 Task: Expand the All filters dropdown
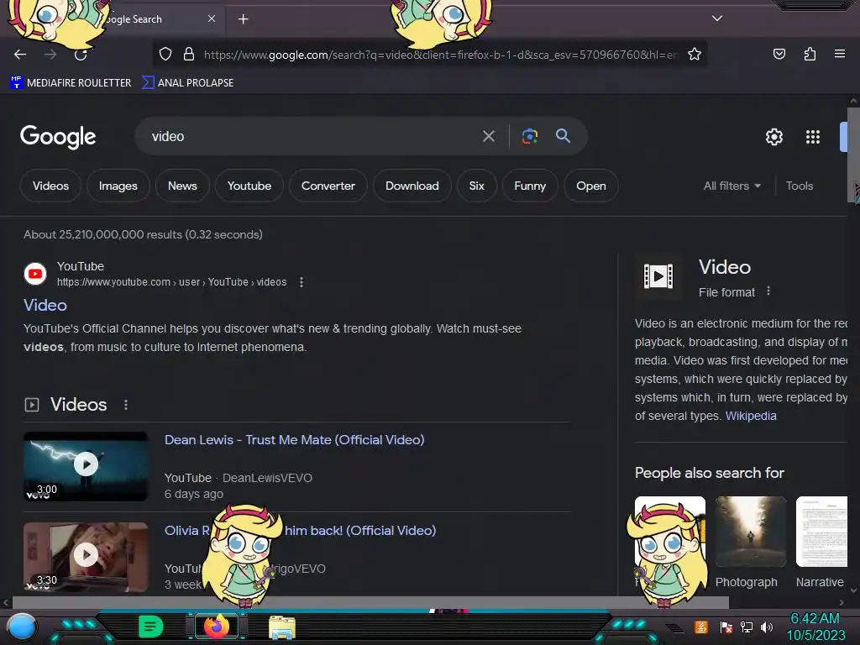point(732,186)
